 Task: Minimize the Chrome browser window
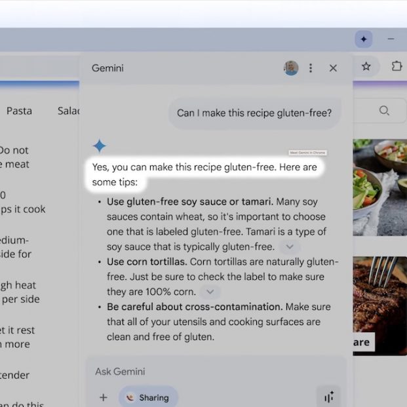tap(391, 39)
